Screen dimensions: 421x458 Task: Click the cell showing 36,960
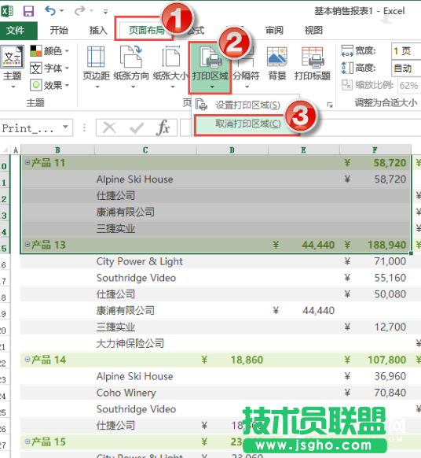(375, 376)
